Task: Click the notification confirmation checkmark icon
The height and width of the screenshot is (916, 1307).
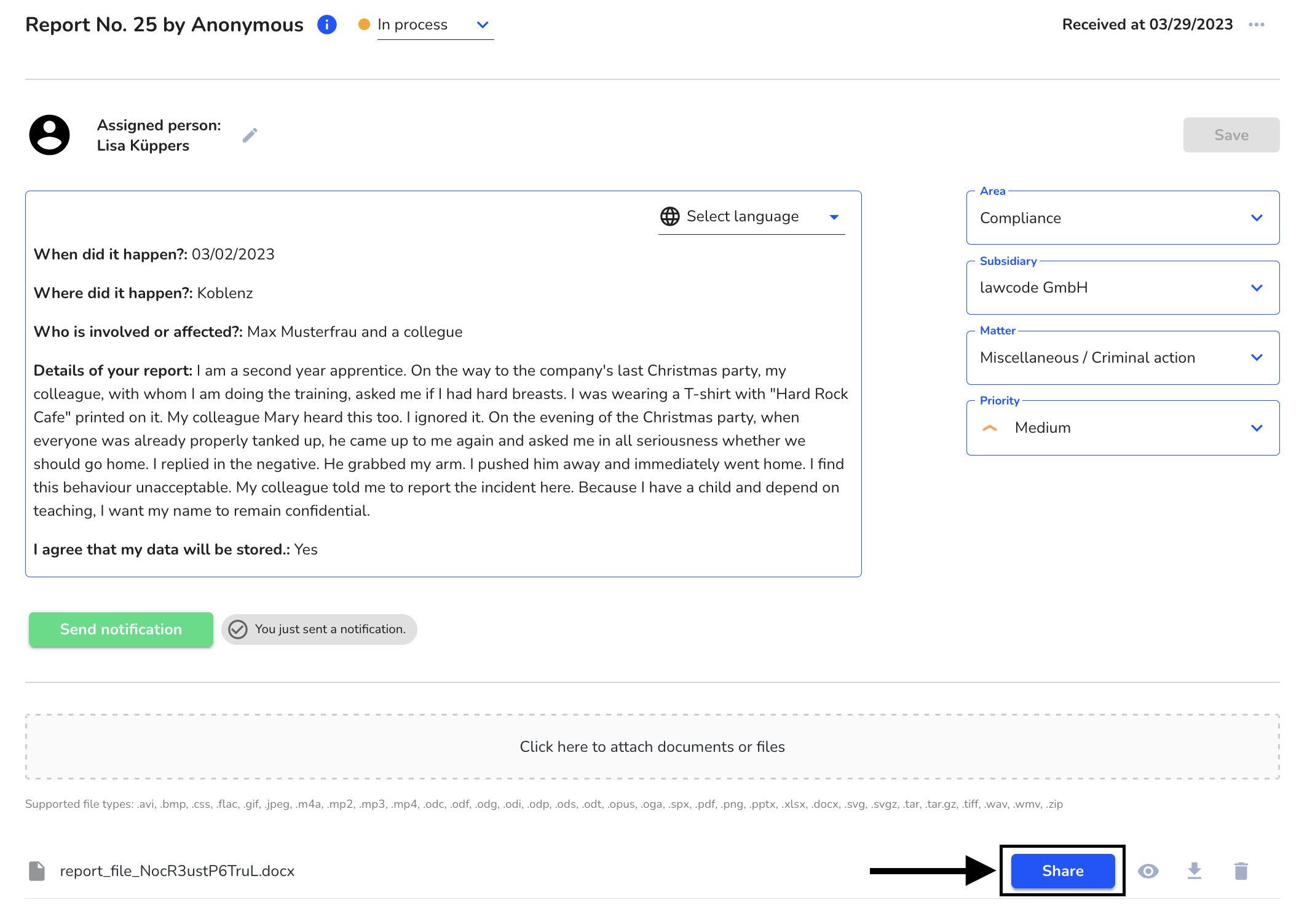Action: 239,629
